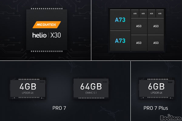This screenshot has height=121, width=182.
Task: Click the orange MediaTek logo
Action: (x=47, y=25)
